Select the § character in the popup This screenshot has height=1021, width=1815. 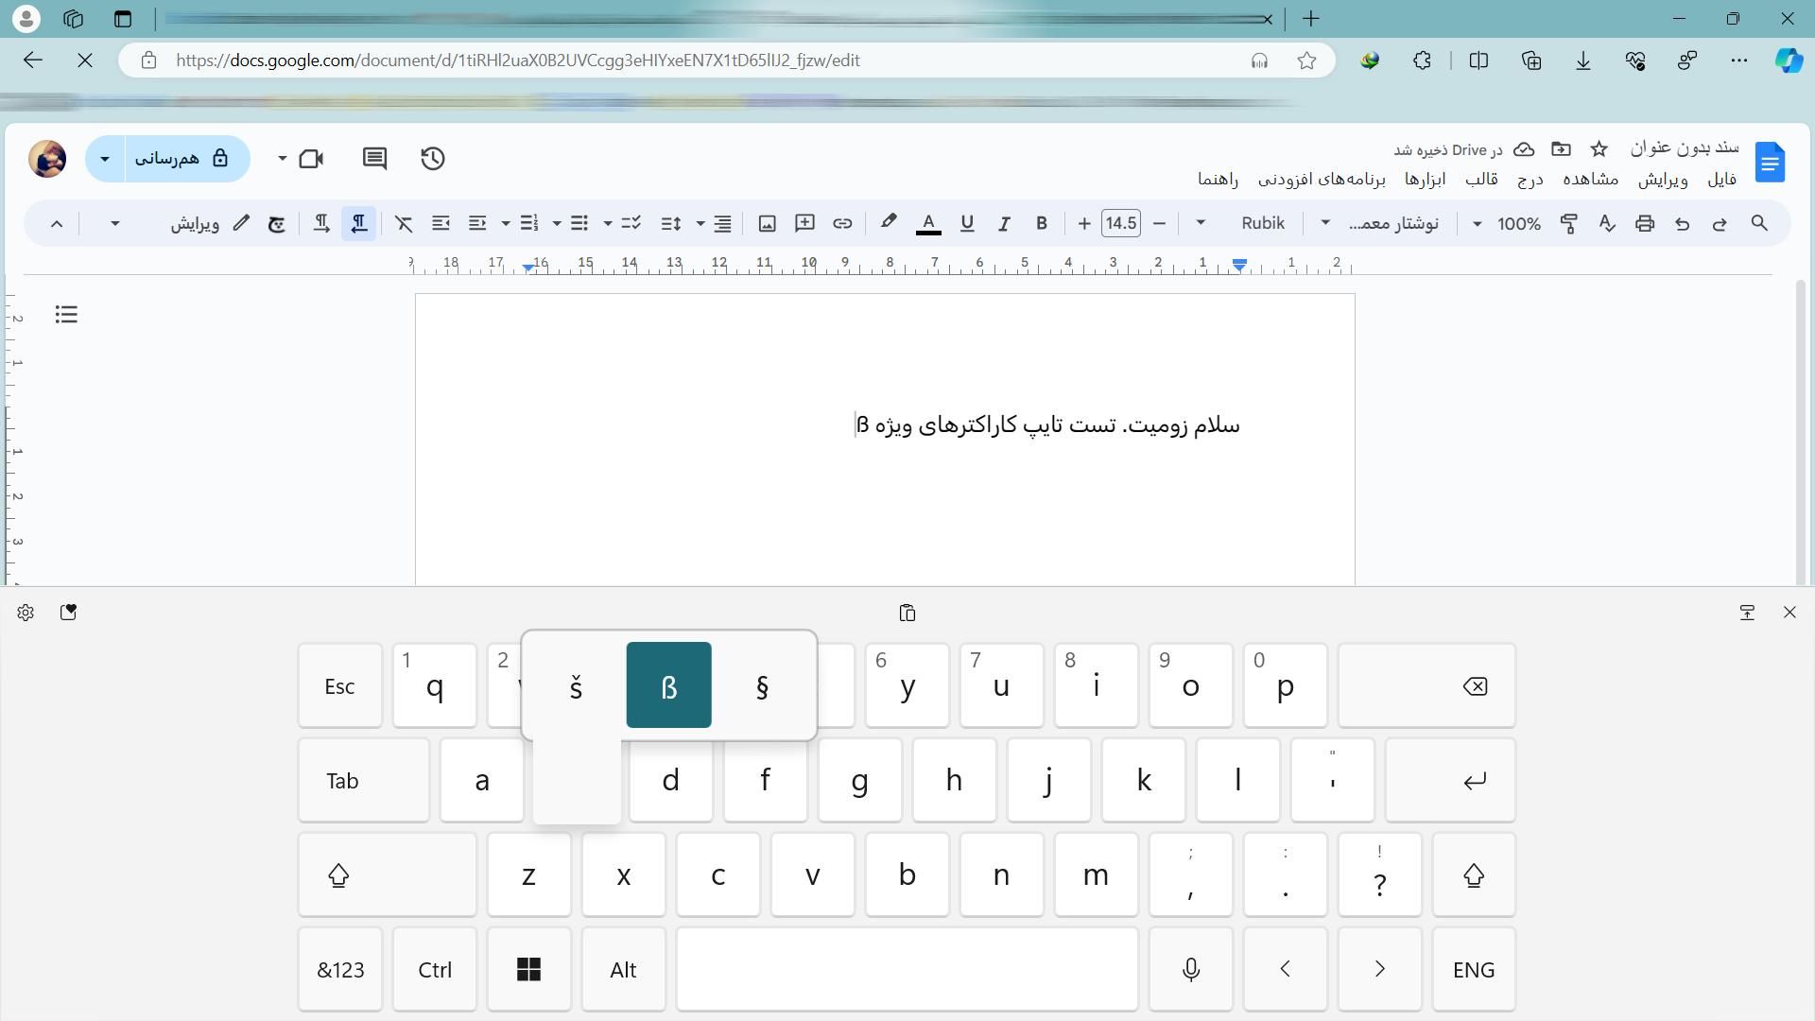[762, 686]
